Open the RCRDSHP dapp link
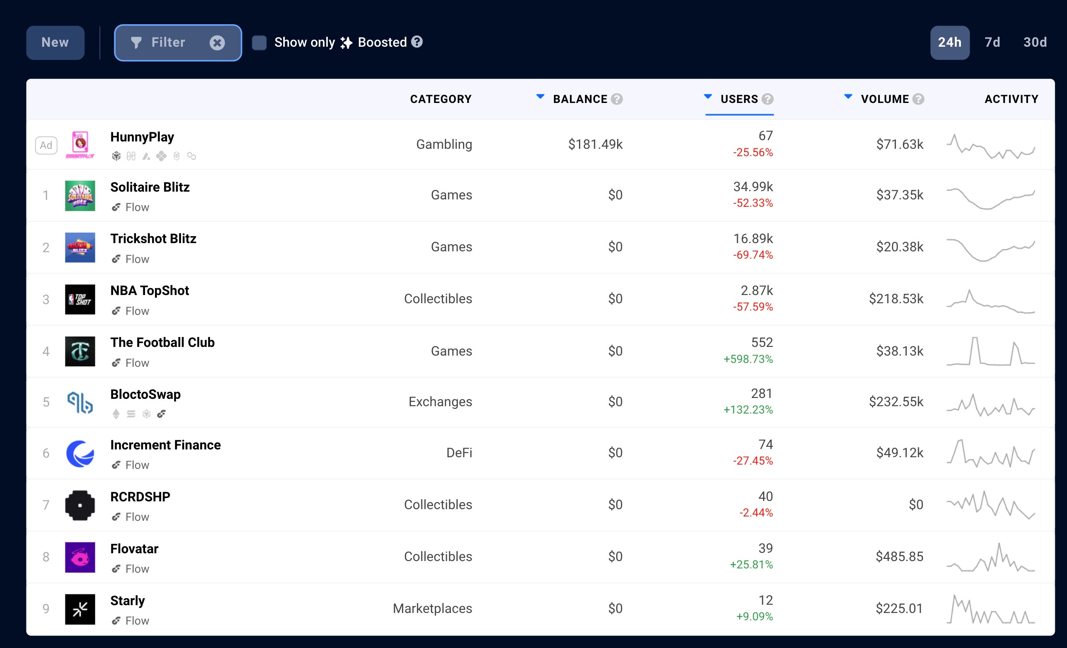The image size is (1067, 648). 140,497
